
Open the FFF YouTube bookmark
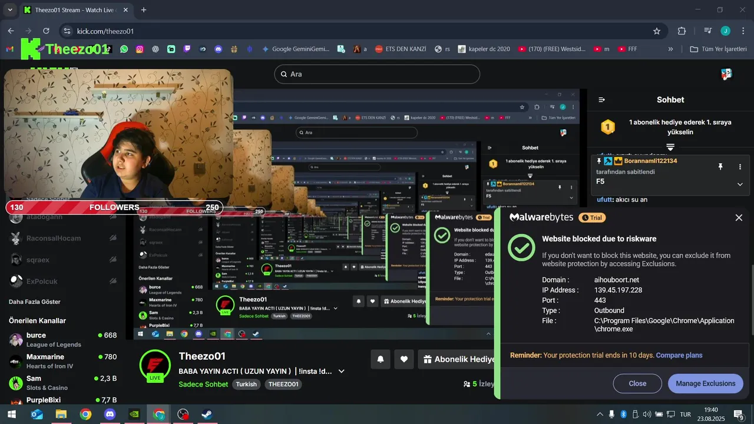pyautogui.click(x=628, y=49)
